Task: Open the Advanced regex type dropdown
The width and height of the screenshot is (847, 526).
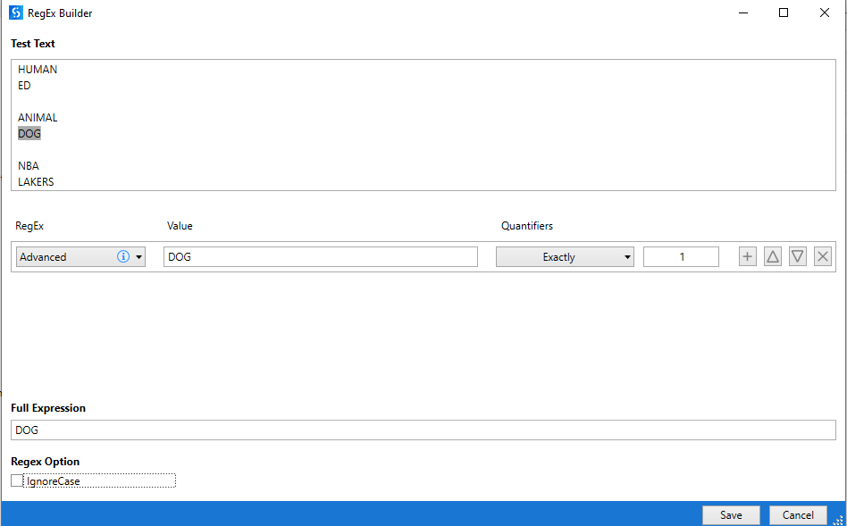Action: click(140, 256)
